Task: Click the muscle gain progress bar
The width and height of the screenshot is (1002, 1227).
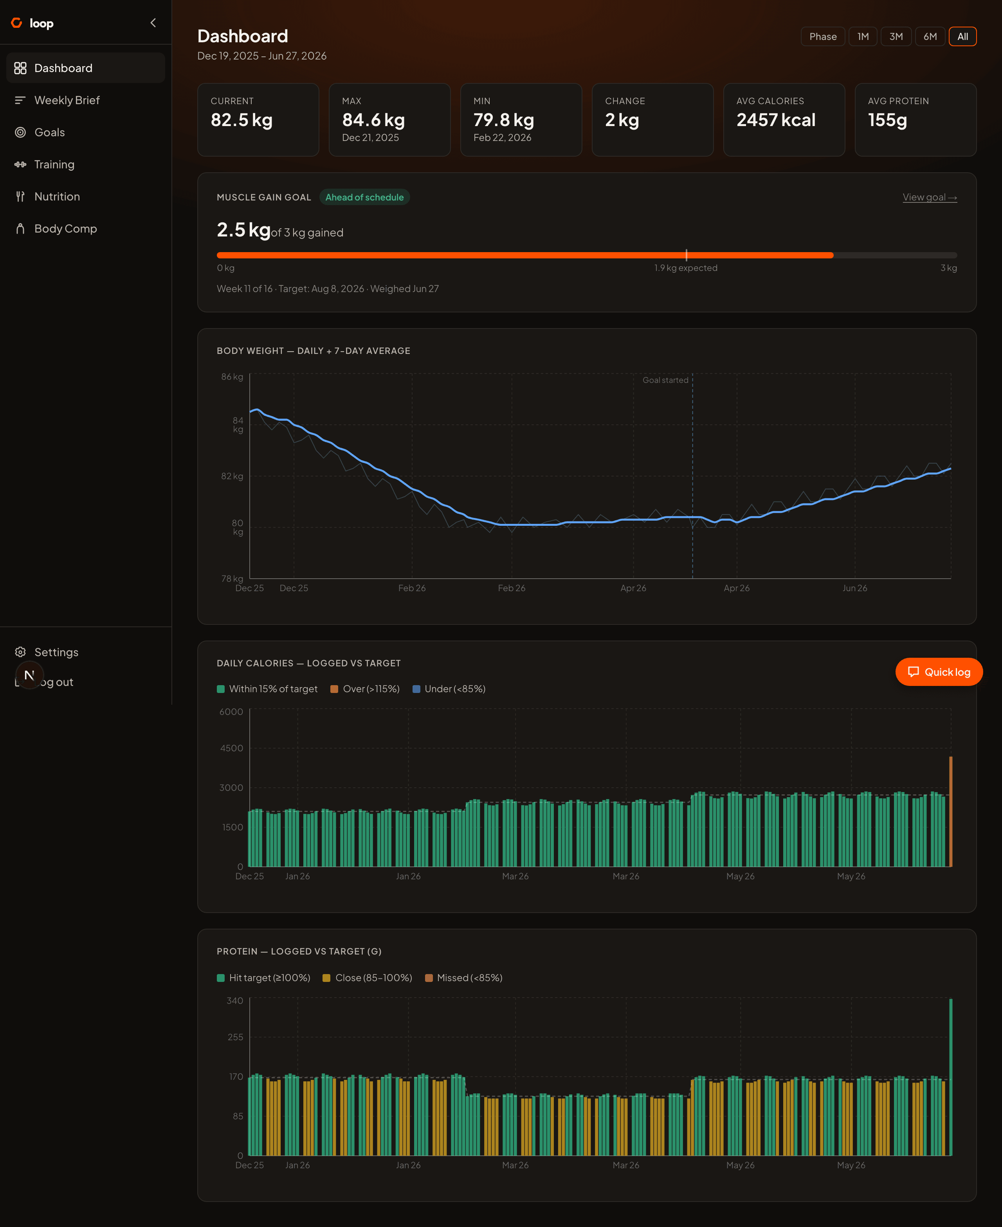Action: pyautogui.click(x=586, y=254)
